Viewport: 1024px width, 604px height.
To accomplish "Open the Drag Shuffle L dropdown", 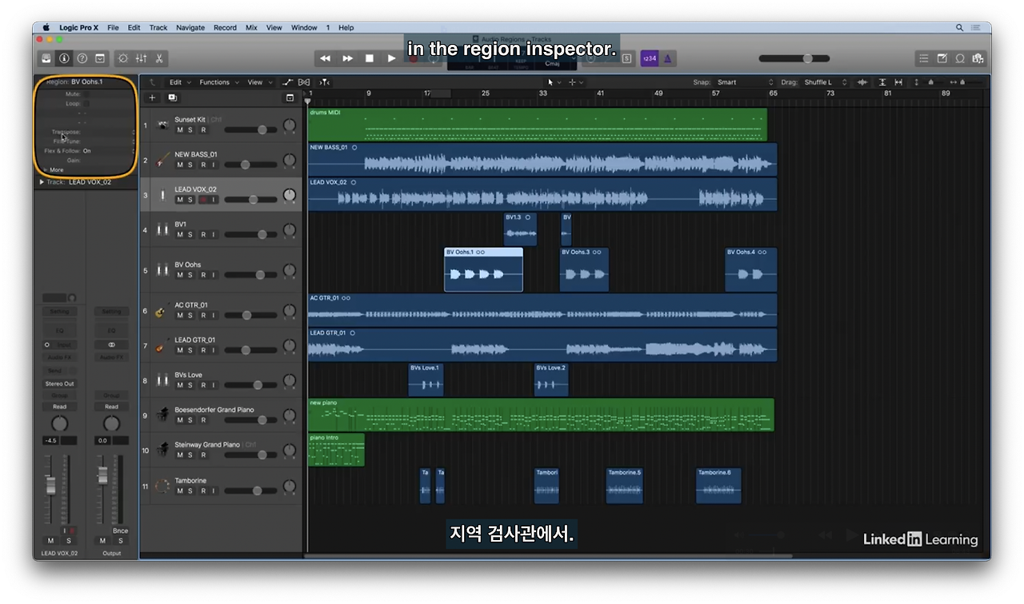I will coord(826,82).
